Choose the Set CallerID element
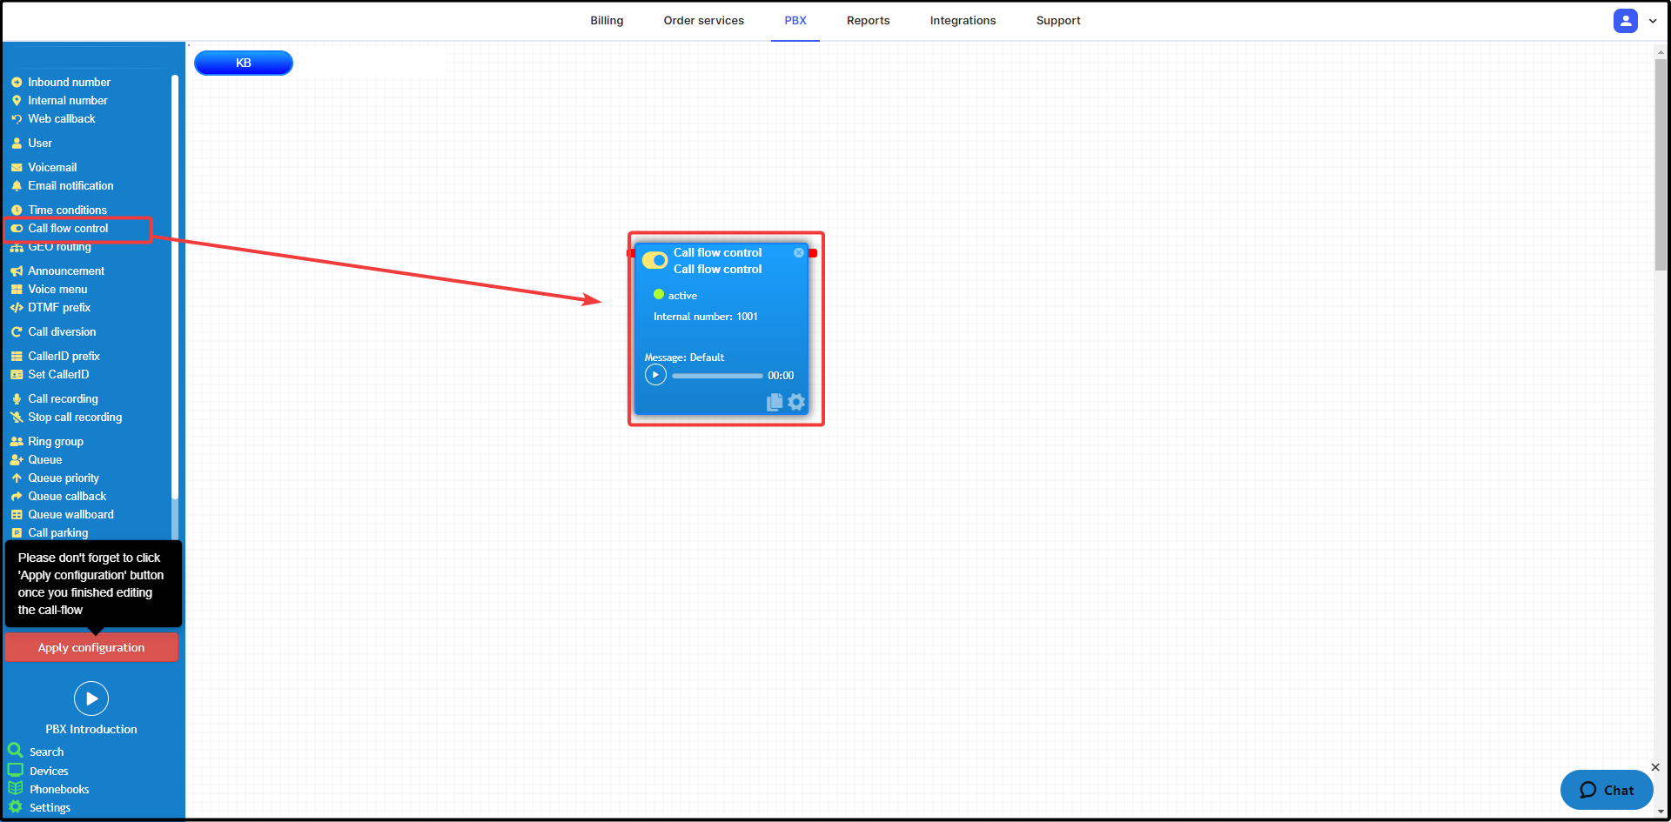This screenshot has height=822, width=1671. pyautogui.click(x=58, y=375)
